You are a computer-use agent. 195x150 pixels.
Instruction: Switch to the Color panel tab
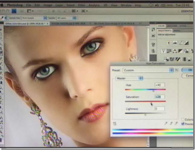click(161, 26)
